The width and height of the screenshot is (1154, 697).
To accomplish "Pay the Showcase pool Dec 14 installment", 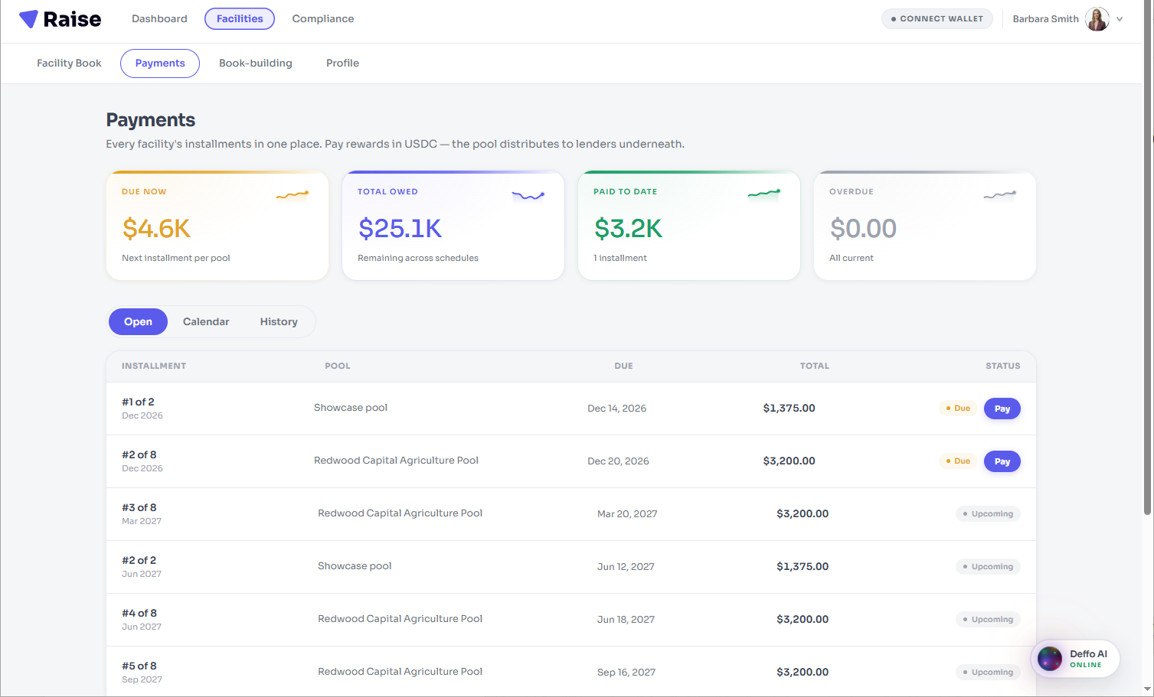I will (x=1002, y=409).
